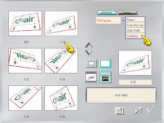
Task: Click the cyan photo preview icon
Action: (105, 77)
